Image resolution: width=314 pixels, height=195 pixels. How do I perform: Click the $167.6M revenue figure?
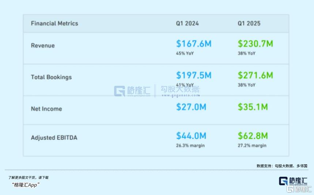click(x=194, y=44)
